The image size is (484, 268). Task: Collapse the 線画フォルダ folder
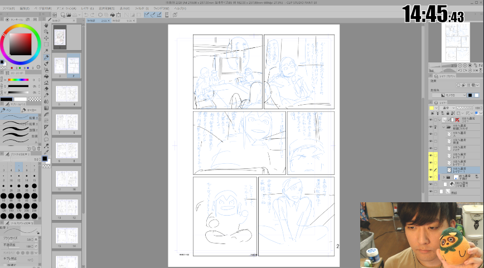pos(443,127)
